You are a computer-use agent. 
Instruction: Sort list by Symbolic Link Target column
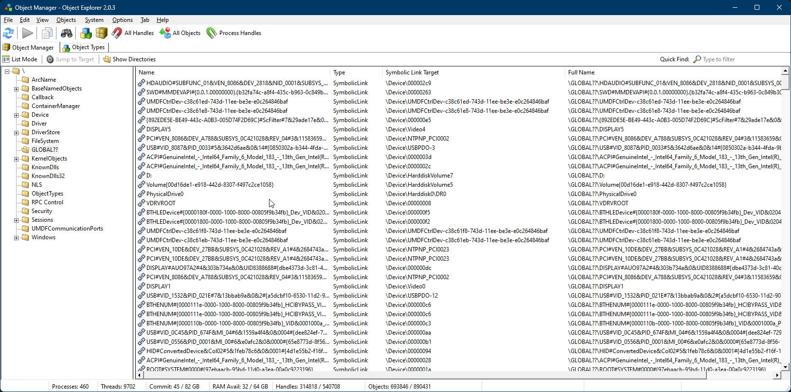click(x=412, y=72)
